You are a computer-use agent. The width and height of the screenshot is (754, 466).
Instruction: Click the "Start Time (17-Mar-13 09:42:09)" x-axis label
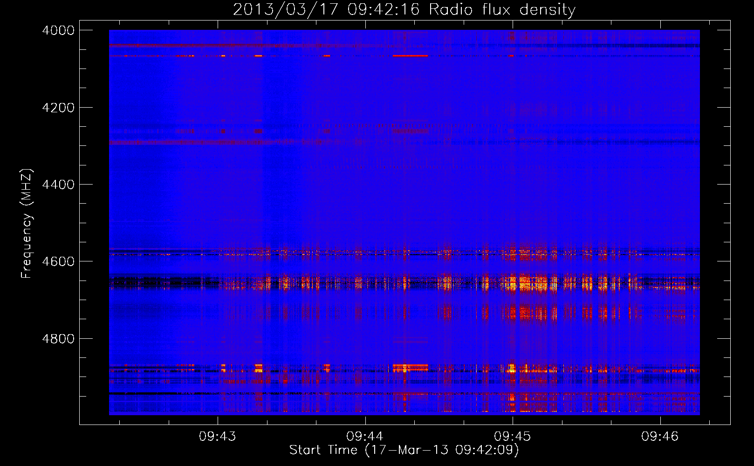click(x=404, y=450)
